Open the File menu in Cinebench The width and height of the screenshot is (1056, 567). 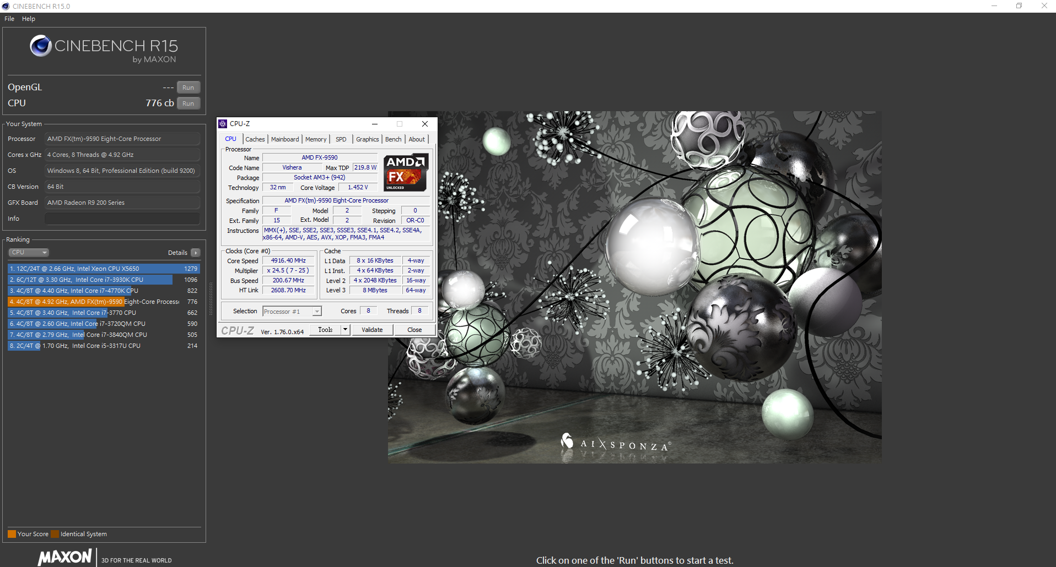click(x=9, y=19)
